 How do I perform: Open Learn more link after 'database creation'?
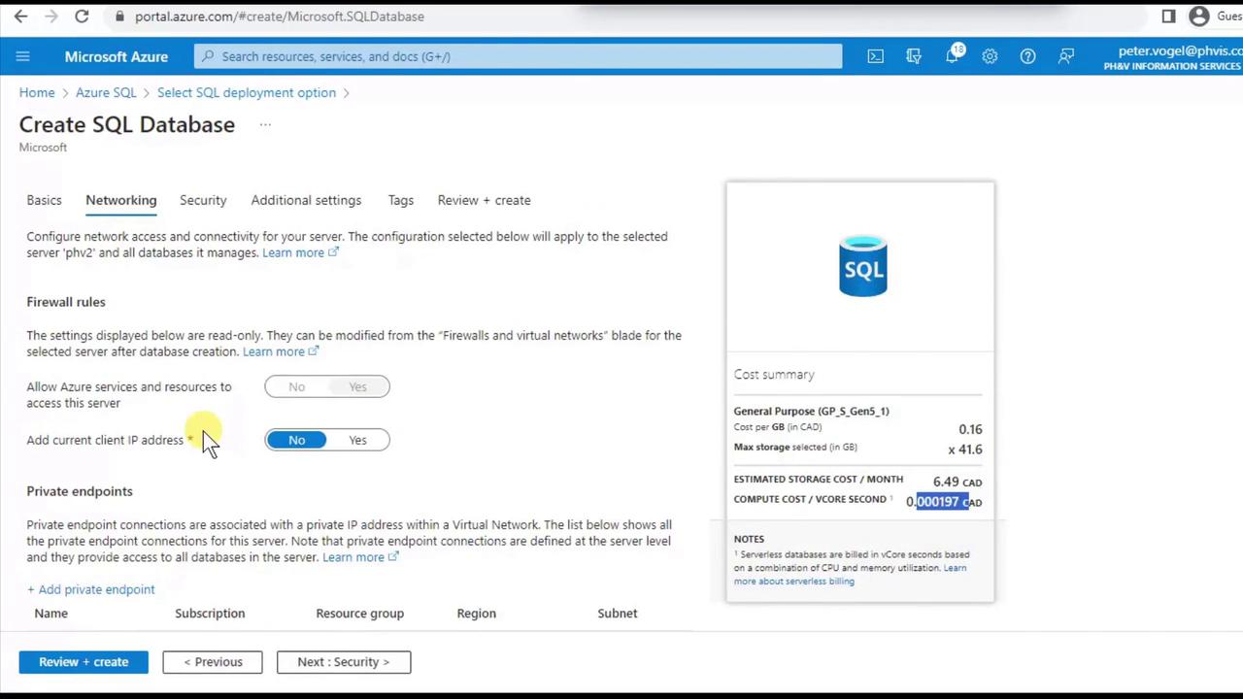(x=281, y=351)
